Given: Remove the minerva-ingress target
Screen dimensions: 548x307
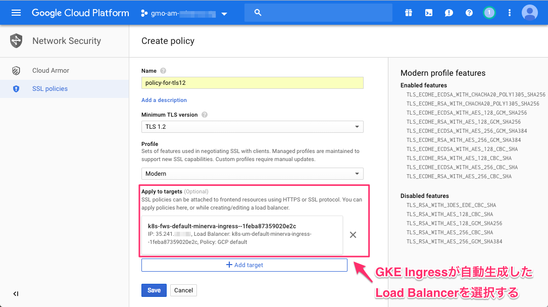Looking at the screenshot, I should [x=353, y=235].
